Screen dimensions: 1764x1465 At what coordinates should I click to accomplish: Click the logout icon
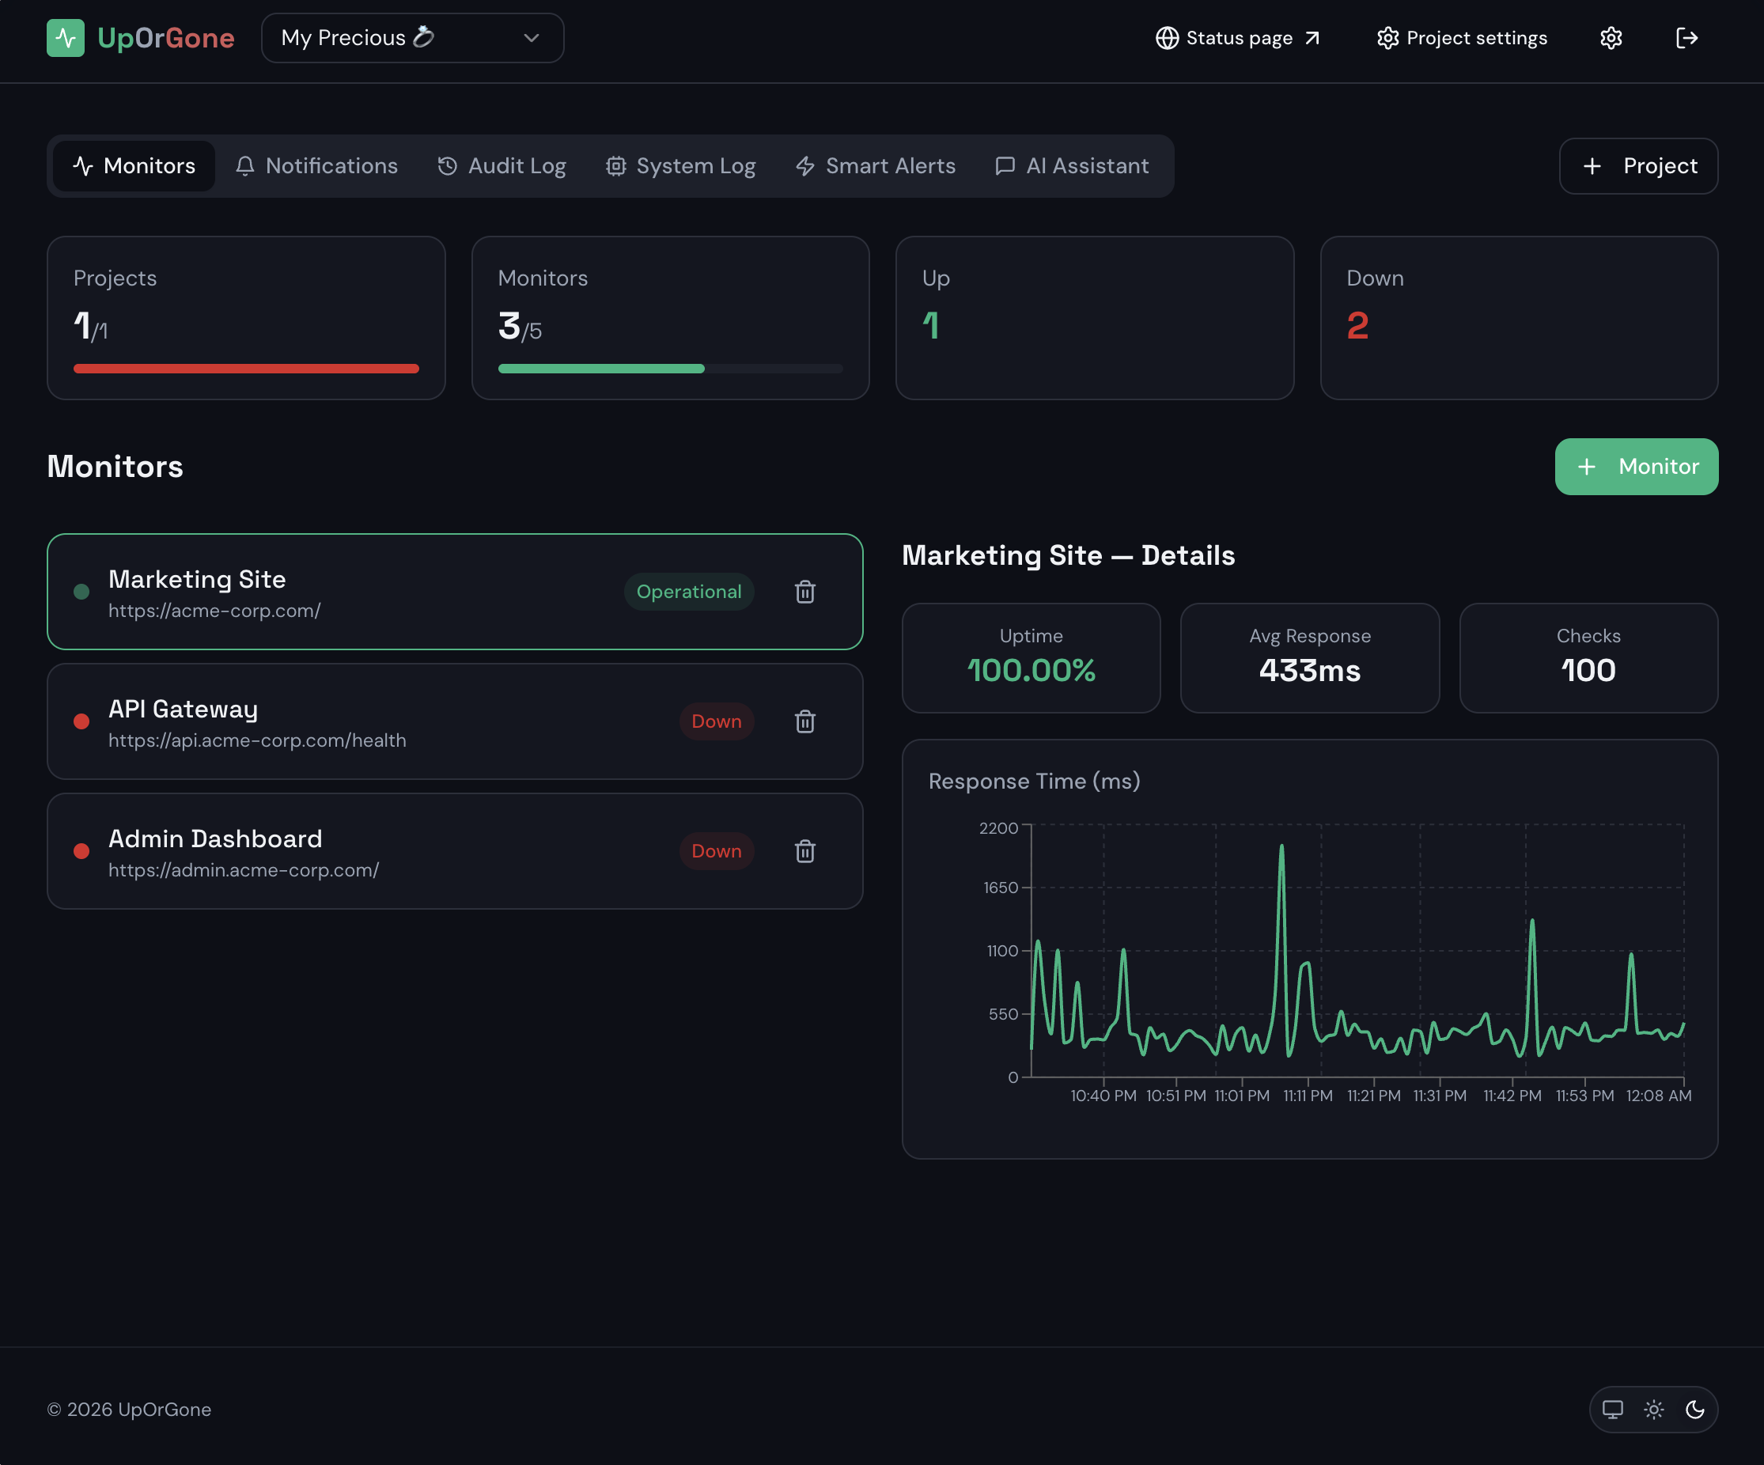(x=1686, y=38)
